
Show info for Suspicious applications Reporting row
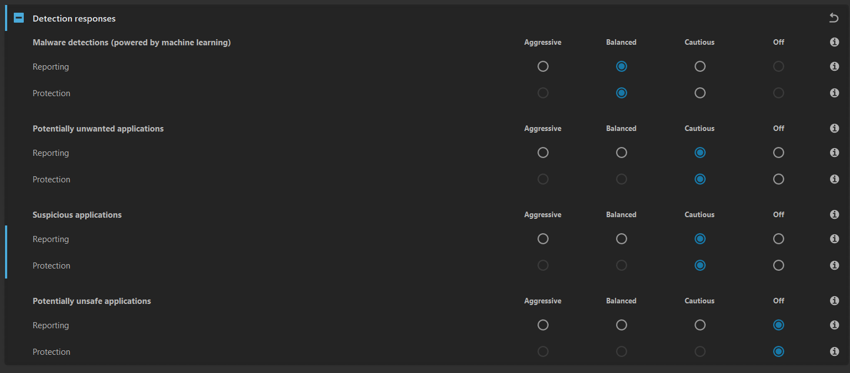point(835,239)
